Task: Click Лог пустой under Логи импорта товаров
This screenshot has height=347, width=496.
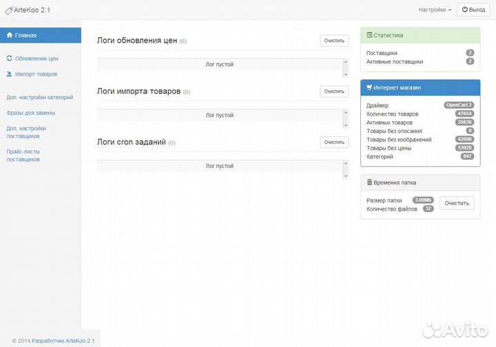Action: click(220, 116)
